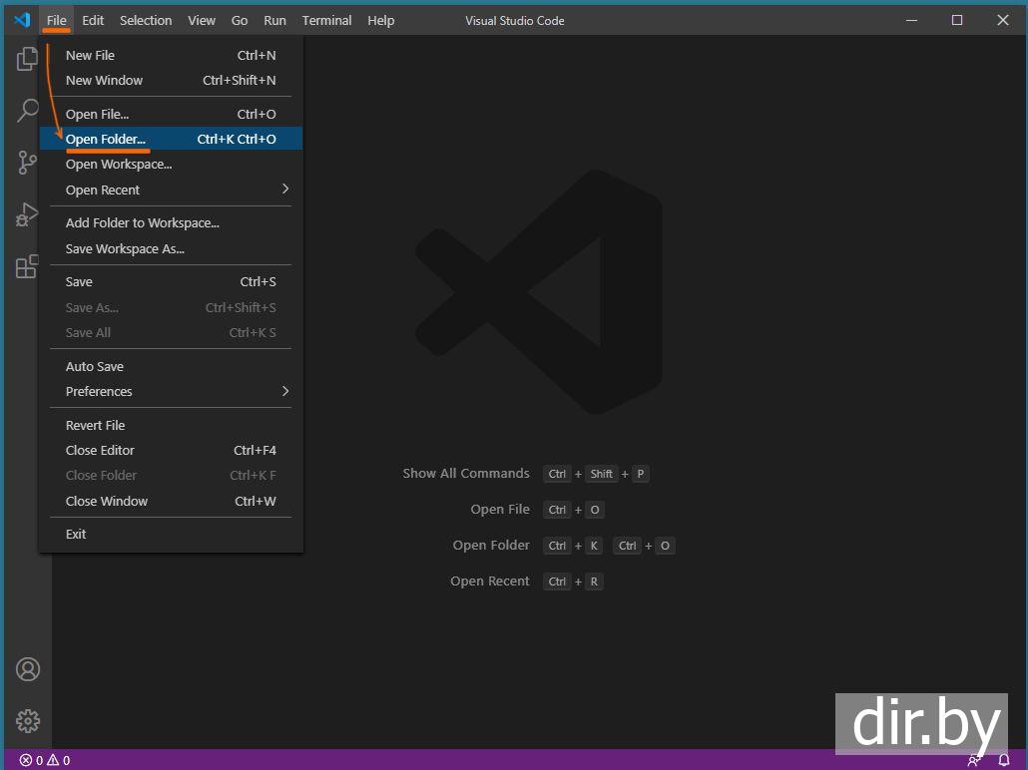
Task: Open the Run and Debug icon
Action: pos(27,214)
